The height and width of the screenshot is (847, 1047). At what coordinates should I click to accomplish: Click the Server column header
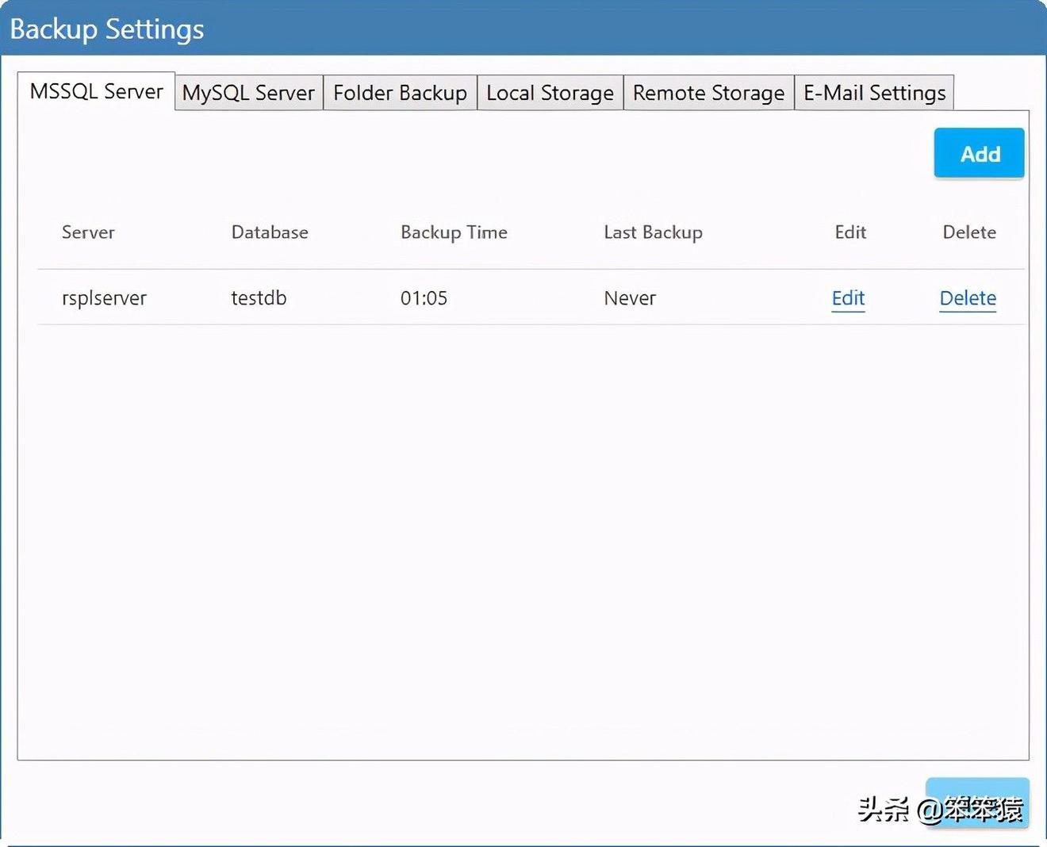click(x=88, y=232)
